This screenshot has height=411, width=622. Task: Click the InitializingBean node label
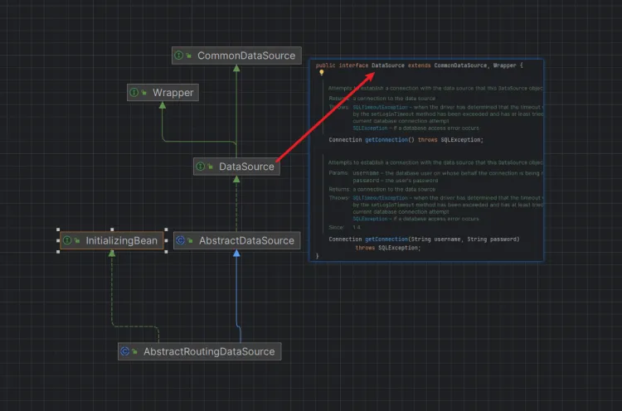pos(121,240)
